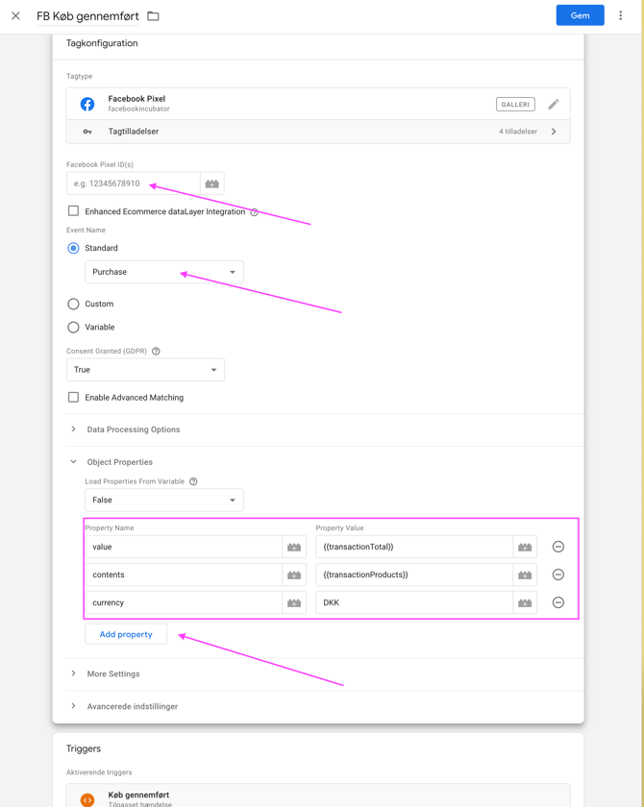Screen dimensions: 644x807
Task: Remove the value property row
Action: (x=557, y=547)
